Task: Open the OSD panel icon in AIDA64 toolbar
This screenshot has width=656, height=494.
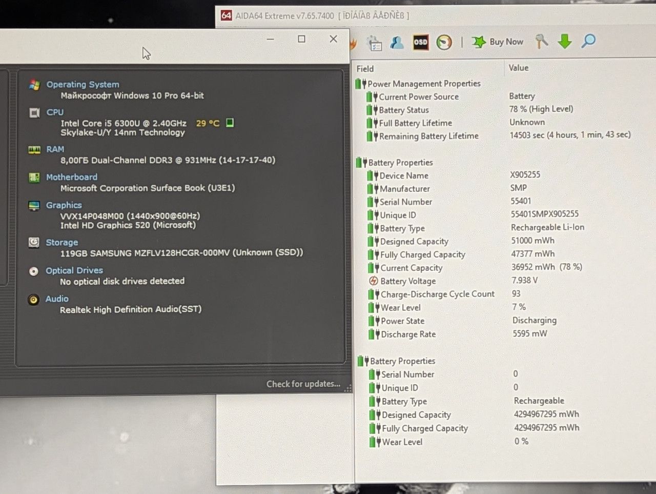Action: point(420,42)
